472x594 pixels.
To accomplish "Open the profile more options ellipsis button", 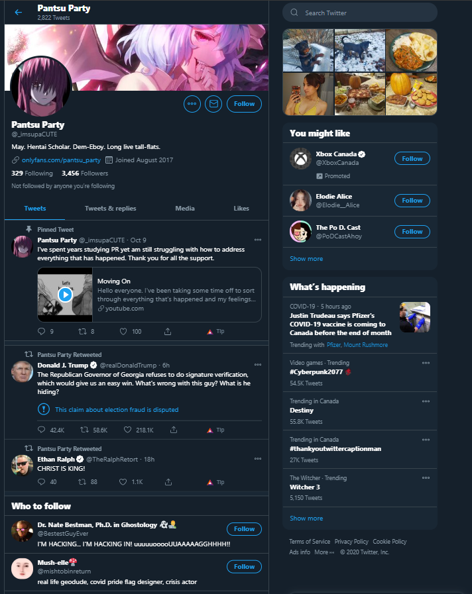I will [192, 104].
